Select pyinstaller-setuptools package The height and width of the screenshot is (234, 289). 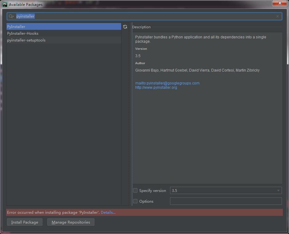(64, 40)
